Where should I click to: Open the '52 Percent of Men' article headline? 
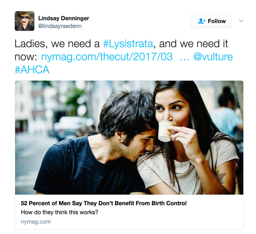point(104,203)
